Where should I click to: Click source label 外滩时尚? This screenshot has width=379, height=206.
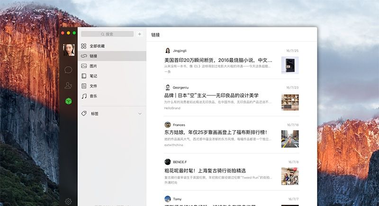coord(171,183)
